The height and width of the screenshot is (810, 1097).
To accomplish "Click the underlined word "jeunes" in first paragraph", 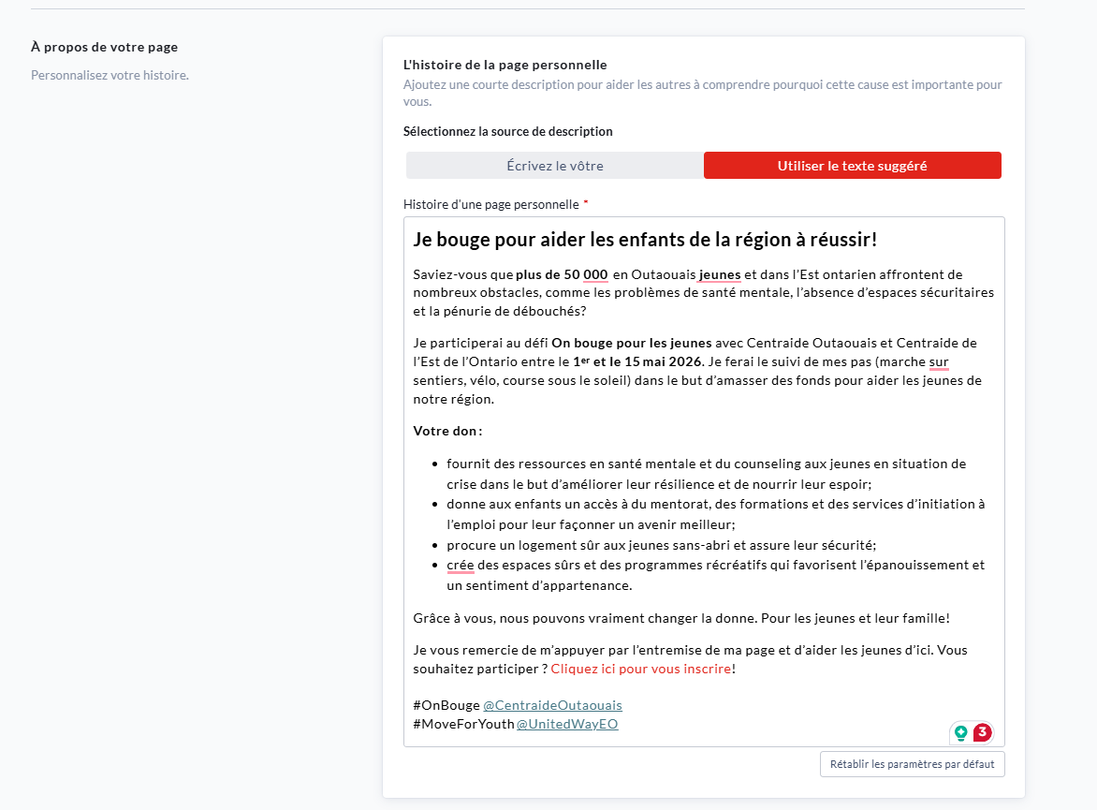I will pos(720,274).
